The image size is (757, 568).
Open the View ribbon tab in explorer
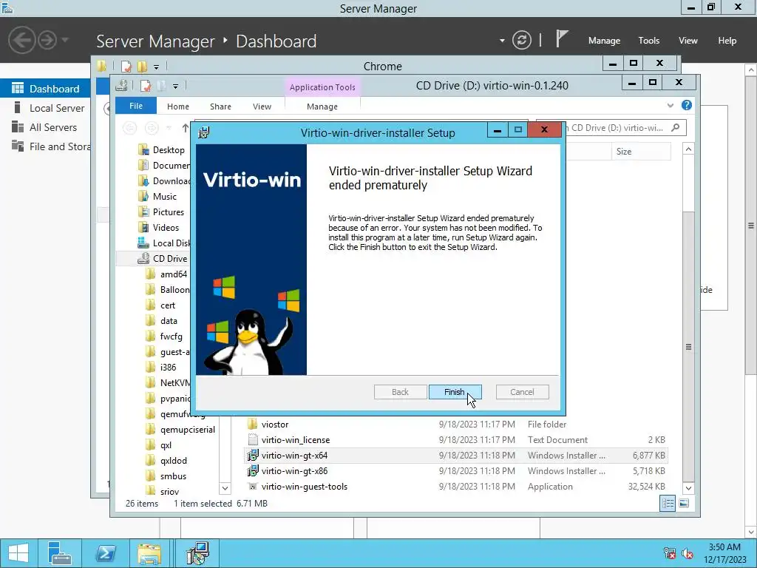point(262,106)
